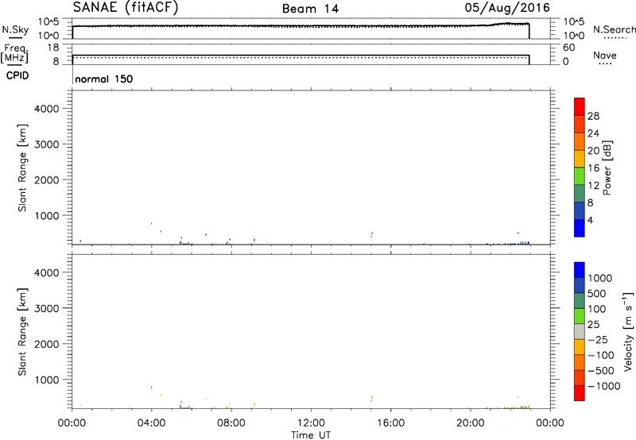The height and width of the screenshot is (440, 636).
Task: Click the −25 value on velocity scale
Action: [x=598, y=340]
